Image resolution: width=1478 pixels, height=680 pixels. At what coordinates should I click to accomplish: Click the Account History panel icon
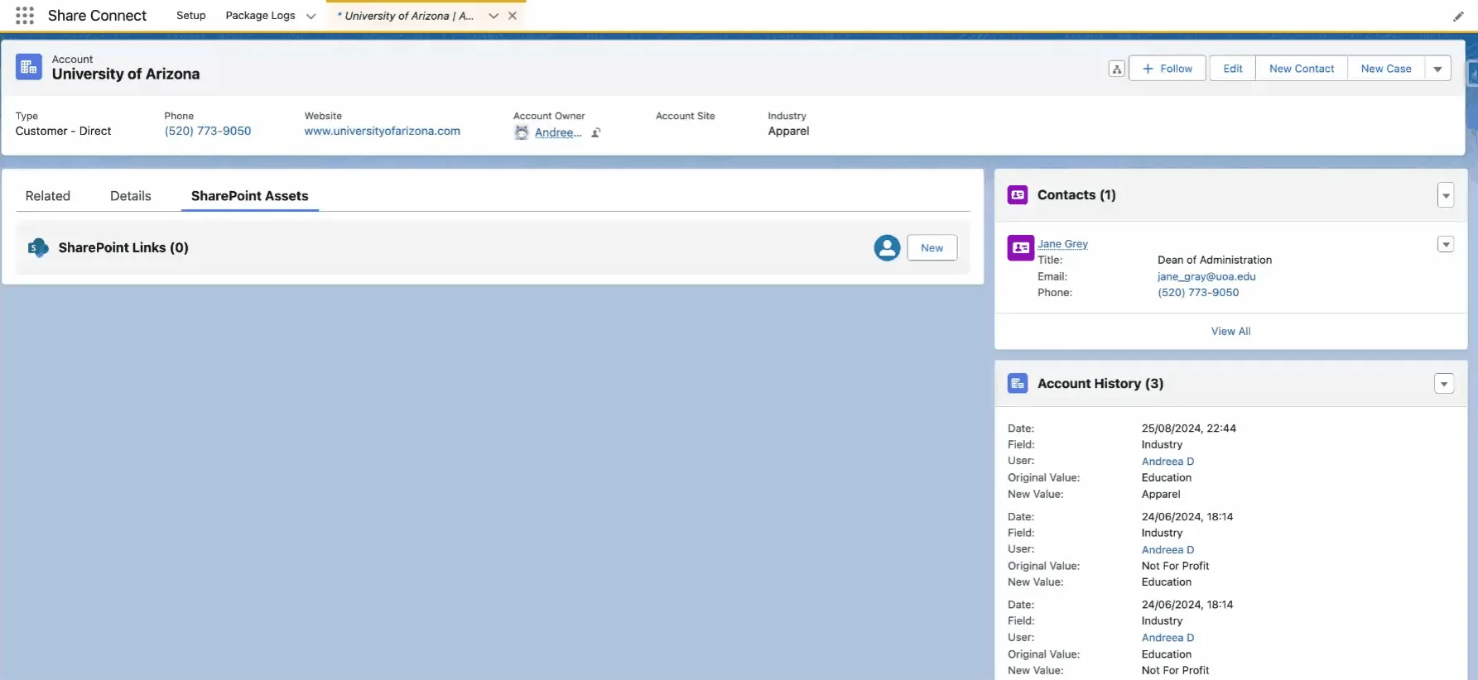tap(1018, 383)
